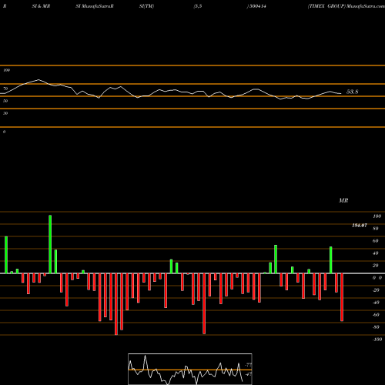This screenshot has height=385, width=385.
Task: Click the "(5,5" parameter text
Action: pos(198,6)
